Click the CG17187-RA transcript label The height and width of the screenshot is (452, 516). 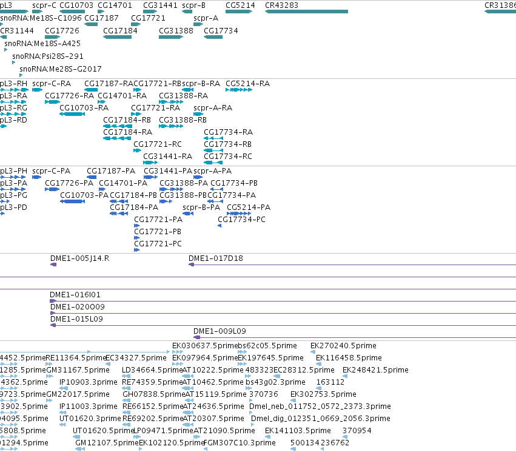tap(109, 84)
